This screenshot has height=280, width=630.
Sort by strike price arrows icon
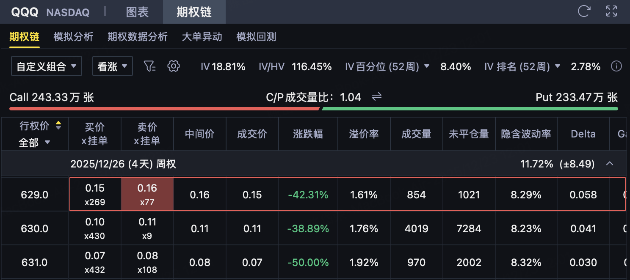click(x=58, y=125)
